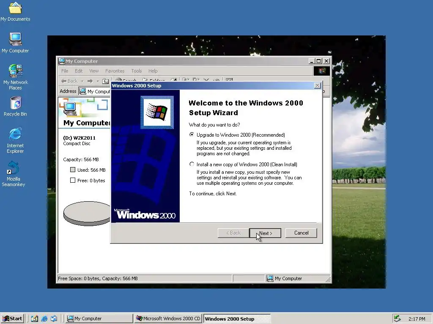Switch to My Computer taskbar button
Image resolution: width=433 pixels, height=324 pixels.
pos(99,319)
